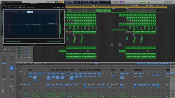Toggle the Bus channel filter button in mixer
The image size is (175, 98).
click(x=149, y=64)
